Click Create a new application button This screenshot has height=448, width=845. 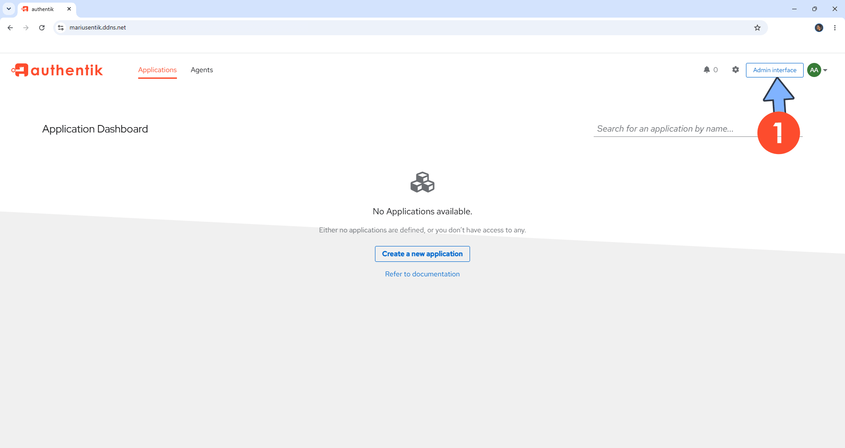pos(422,254)
